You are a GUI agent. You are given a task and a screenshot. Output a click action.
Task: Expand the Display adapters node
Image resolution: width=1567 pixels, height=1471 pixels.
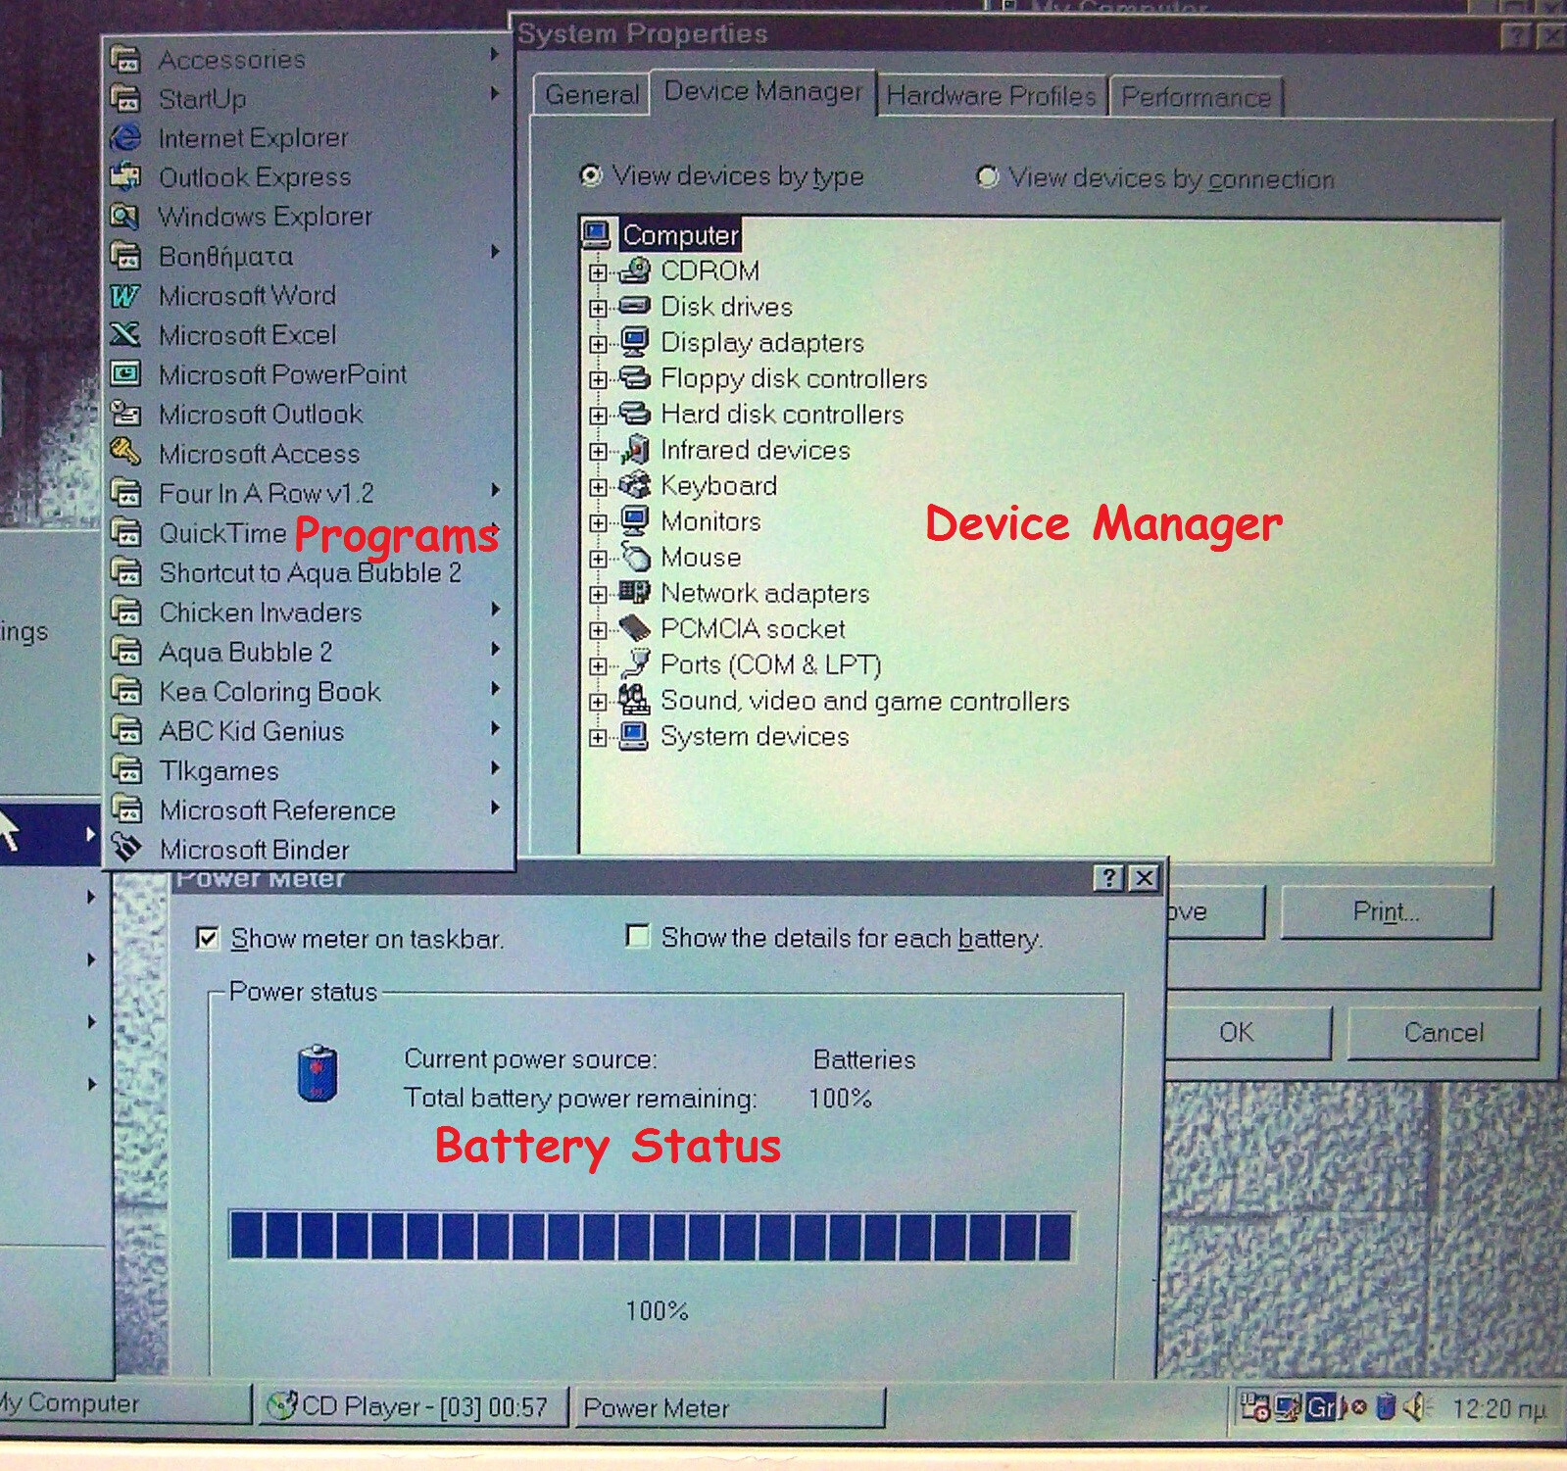[598, 344]
